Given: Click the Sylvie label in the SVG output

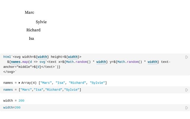Looking at the screenshot, I should click(41, 22).
